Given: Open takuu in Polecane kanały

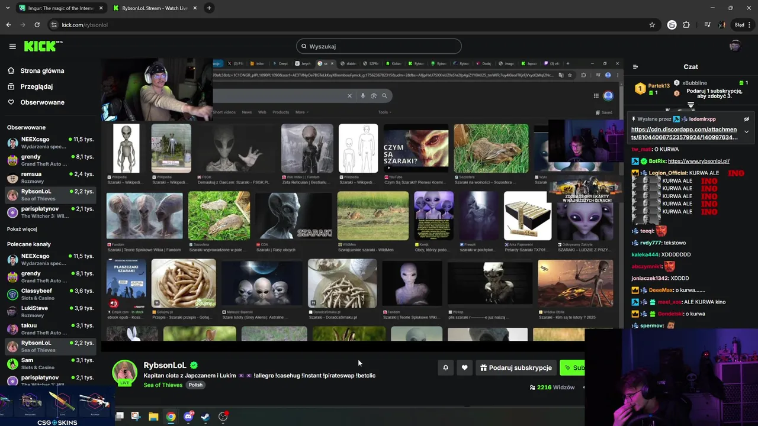Looking at the screenshot, I should click(50, 329).
